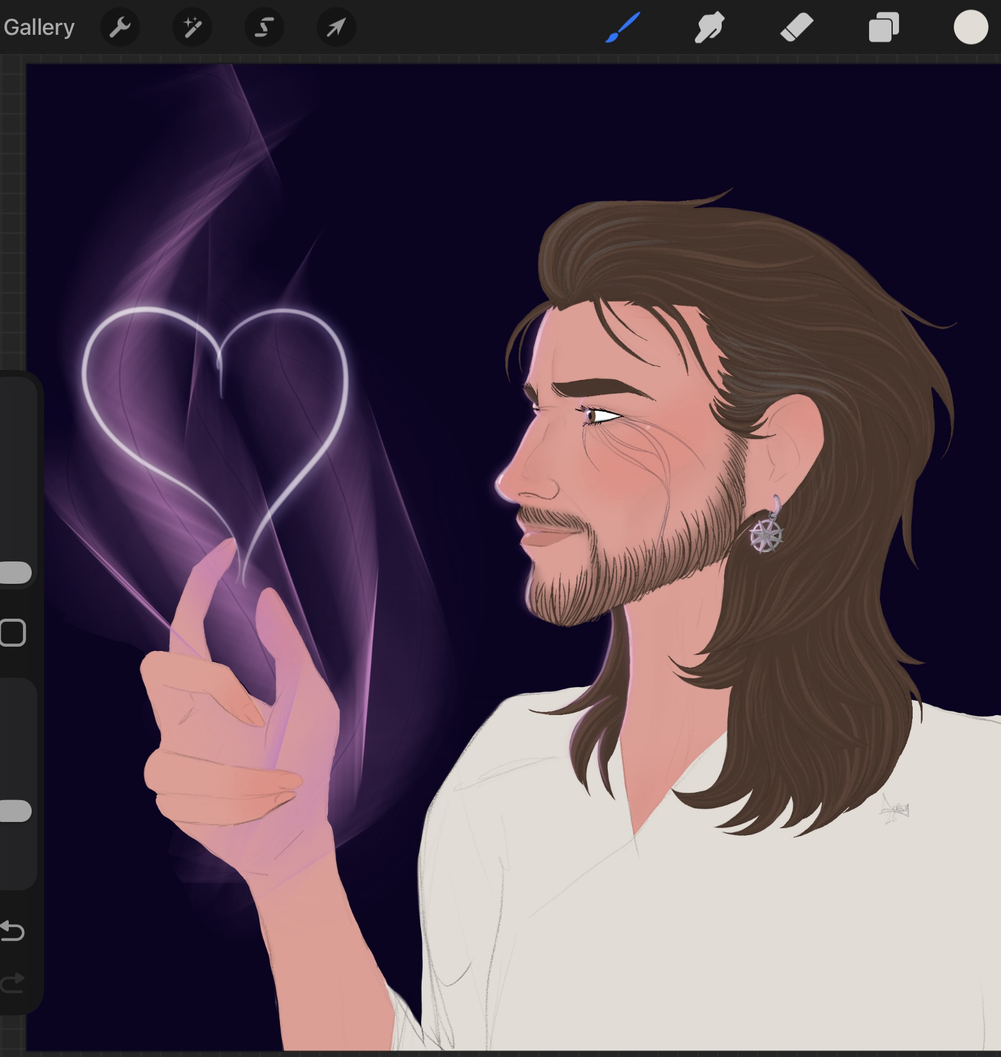Tap the square Modify button in sidebar
Viewport: 1001px width, 1057px height.
pyautogui.click(x=12, y=633)
